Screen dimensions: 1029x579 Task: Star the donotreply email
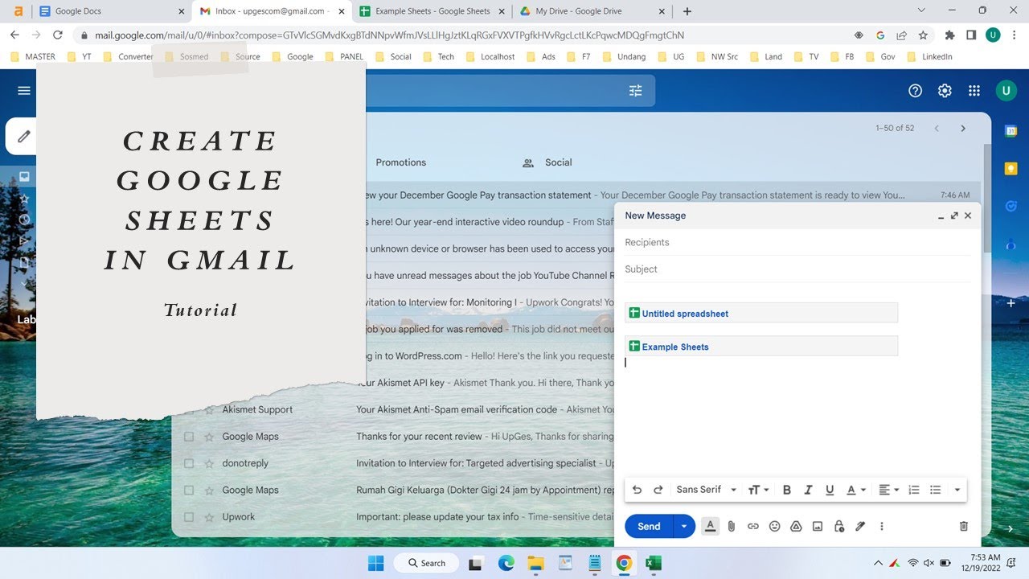tap(209, 463)
